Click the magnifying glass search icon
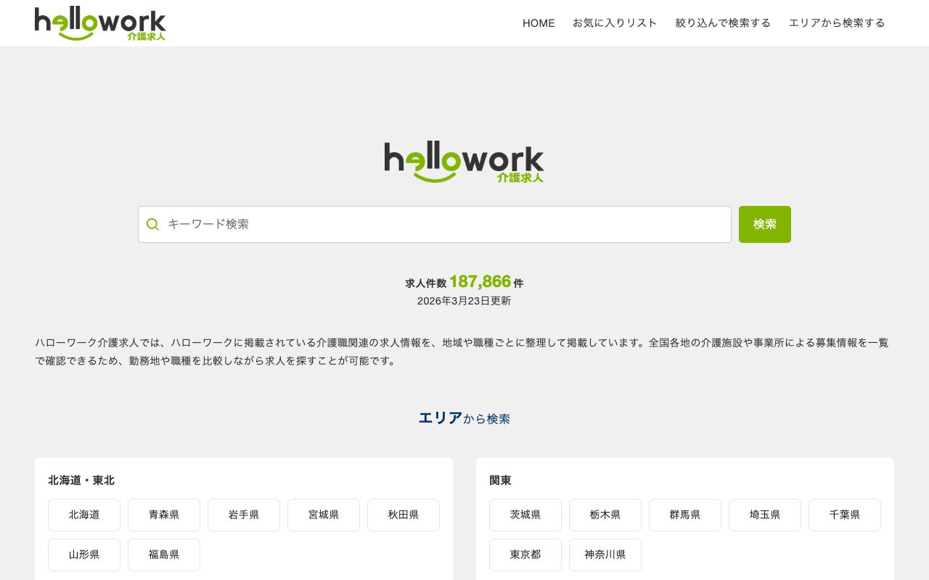This screenshot has height=580, width=929. pos(153,224)
